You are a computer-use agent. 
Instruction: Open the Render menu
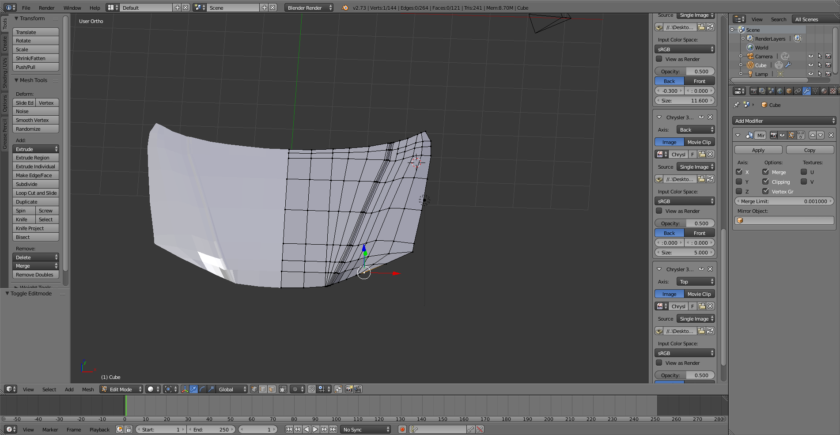46,8
